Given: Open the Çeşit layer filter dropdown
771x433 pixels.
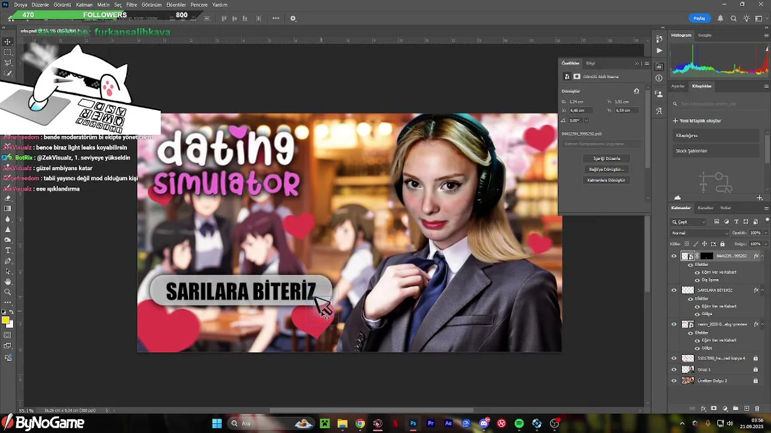Looking at the screenshot, I should pos(688,222).
